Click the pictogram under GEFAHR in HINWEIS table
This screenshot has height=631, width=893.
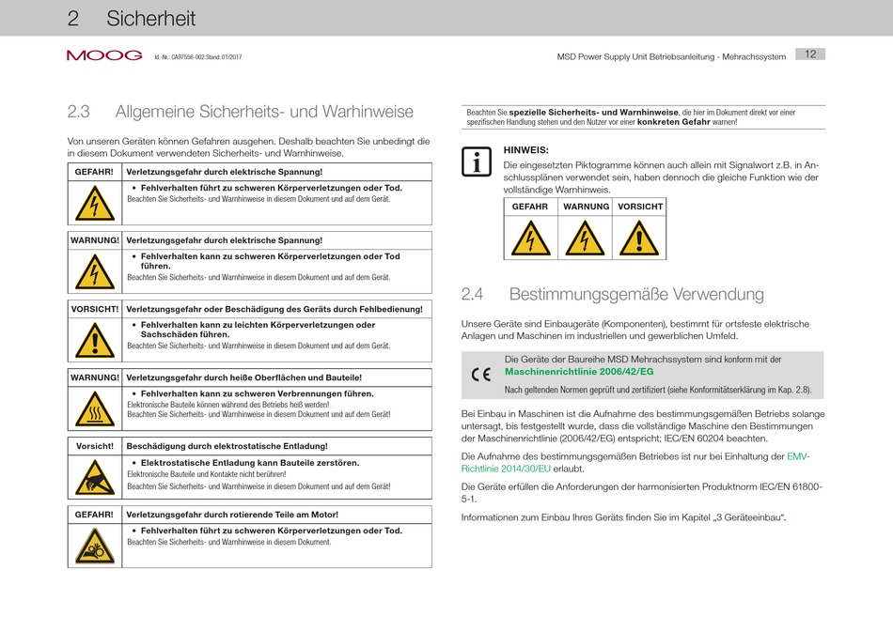530,238
